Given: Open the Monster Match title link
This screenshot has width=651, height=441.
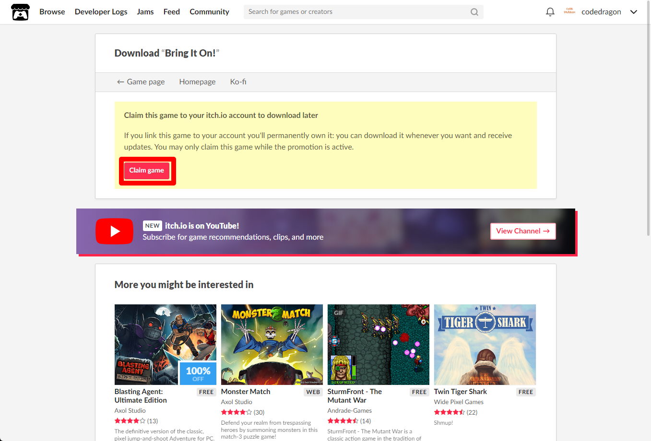Looking at the screenshot, I should tap(246, 392).
